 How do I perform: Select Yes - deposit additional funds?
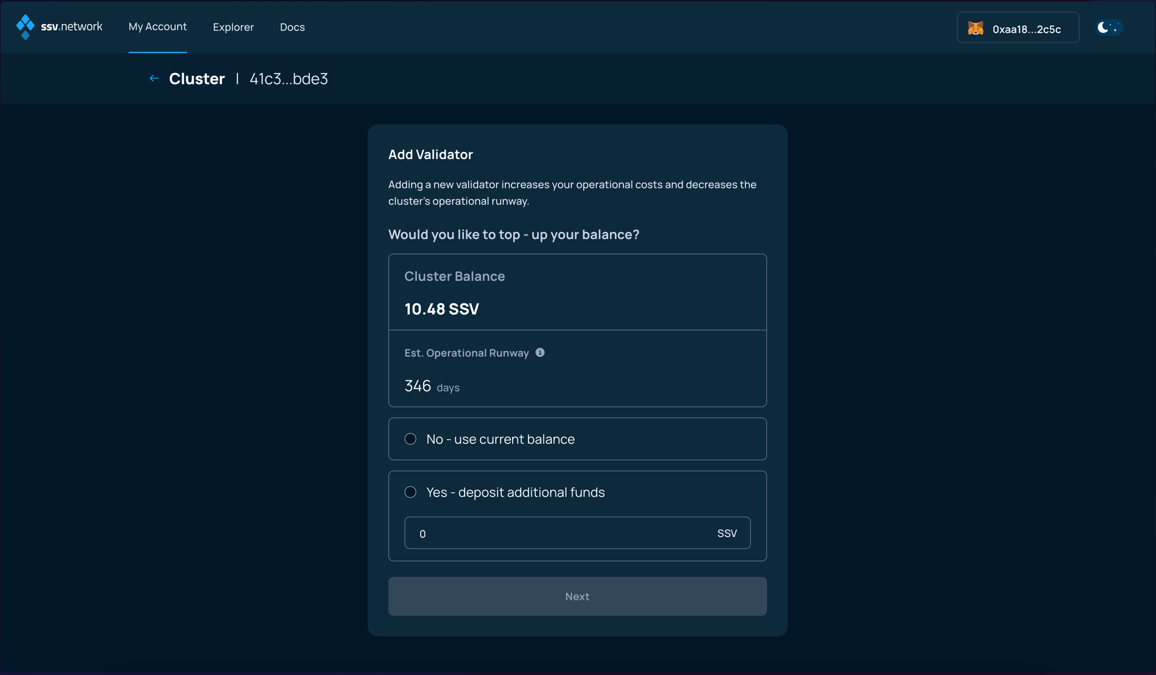tap(515, 492)
